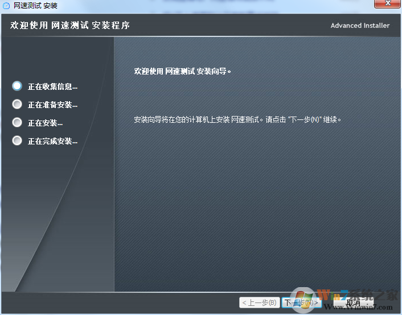Click the 欢迎使用 网速测试 安装程序 heading

pyautogui.click(x=70, y=26)
